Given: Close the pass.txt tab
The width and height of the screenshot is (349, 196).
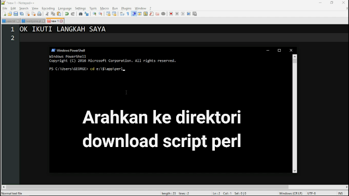Looking at the screenshot, I should (18, 21).
